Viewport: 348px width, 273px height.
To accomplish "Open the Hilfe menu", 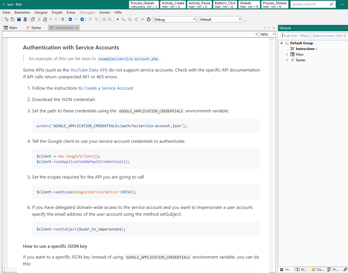I will coord(118,12).
